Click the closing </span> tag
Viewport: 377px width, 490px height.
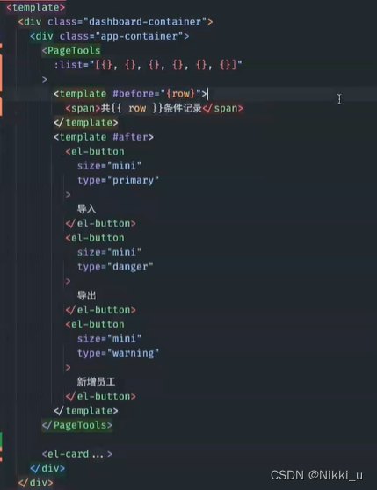click(222, 108)
